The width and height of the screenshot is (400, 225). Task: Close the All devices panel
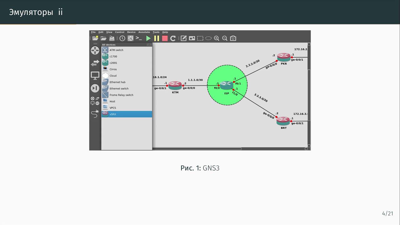[x=151, y=45]
